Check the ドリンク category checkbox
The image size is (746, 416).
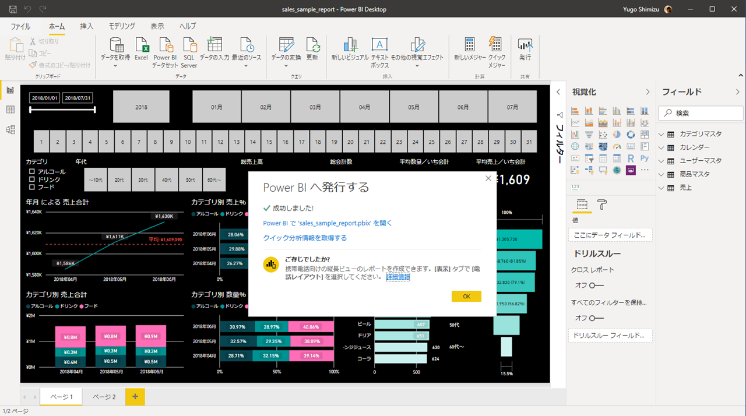point(32,179)
